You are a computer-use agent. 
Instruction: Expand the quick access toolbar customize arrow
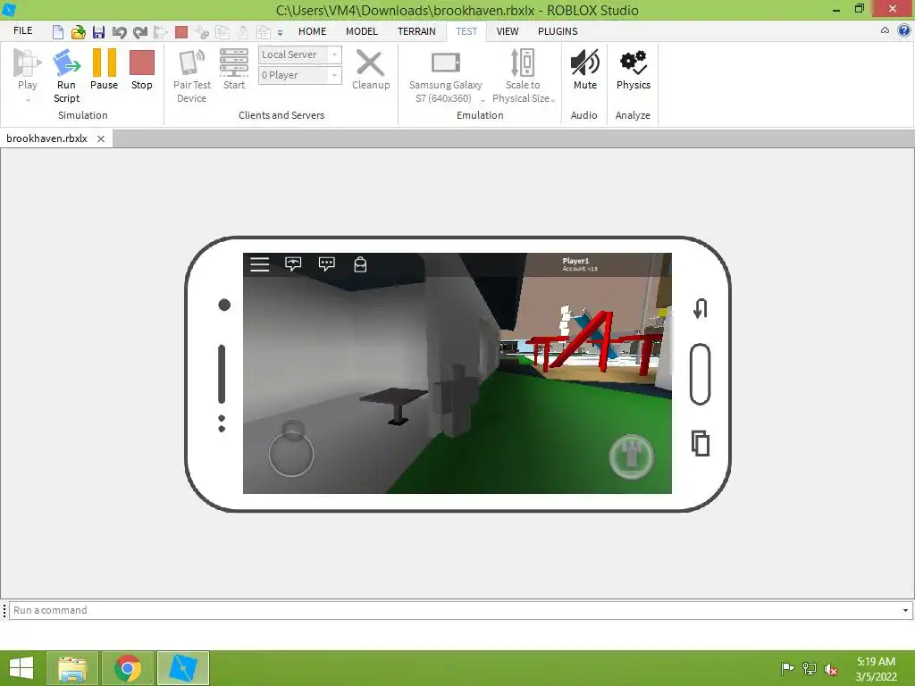click(280, 33)
